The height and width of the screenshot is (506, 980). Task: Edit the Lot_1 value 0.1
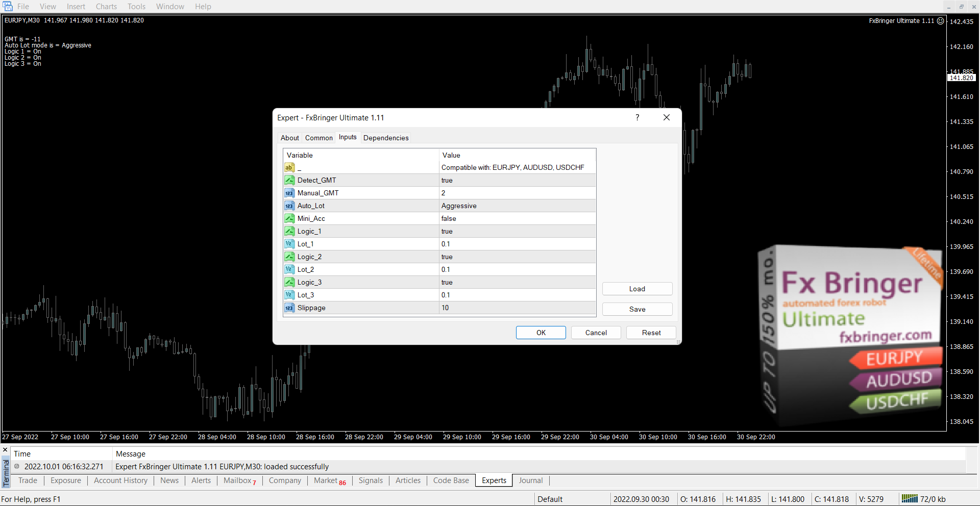pos(518,244)
